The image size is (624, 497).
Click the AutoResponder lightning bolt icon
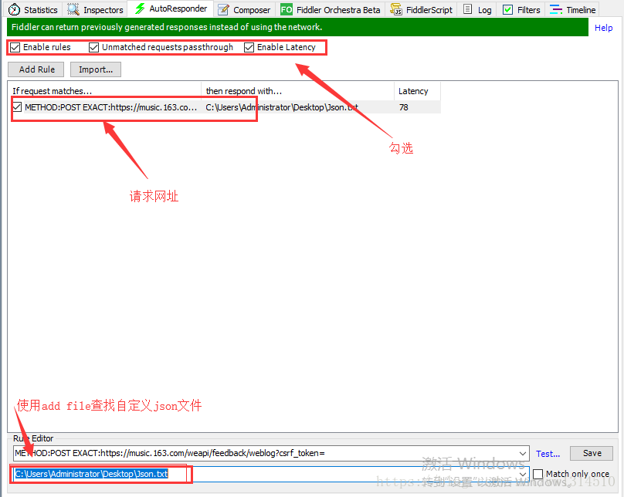[140, 8]
